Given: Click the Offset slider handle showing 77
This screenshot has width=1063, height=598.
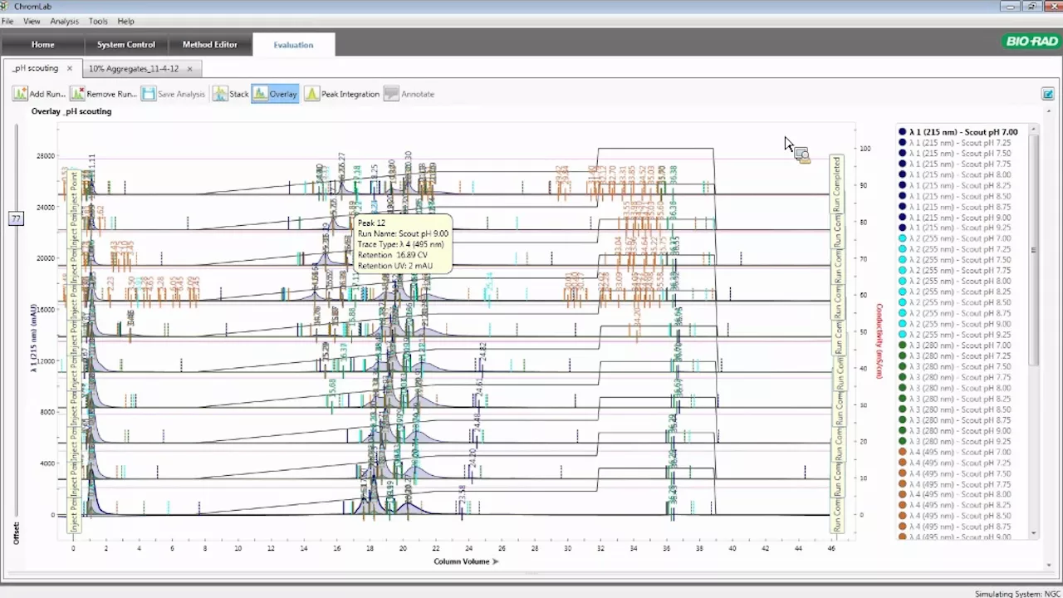Looking at the screenshot, I should [x=16, y=218].
